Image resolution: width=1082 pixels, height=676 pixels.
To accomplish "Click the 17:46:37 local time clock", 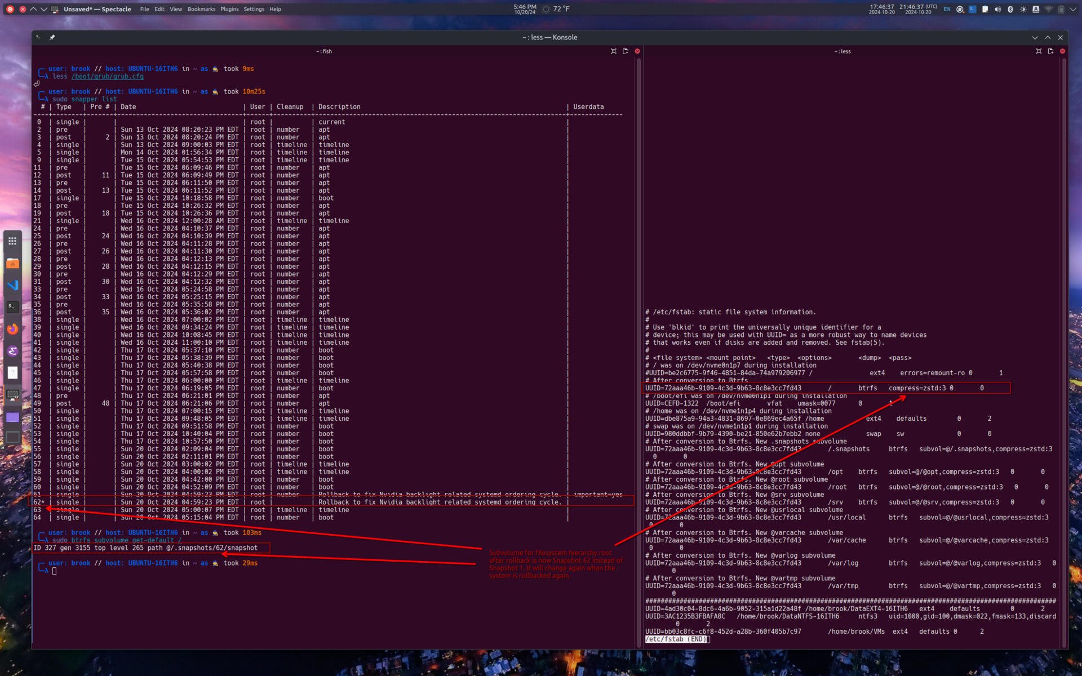I will pos(881,9).
